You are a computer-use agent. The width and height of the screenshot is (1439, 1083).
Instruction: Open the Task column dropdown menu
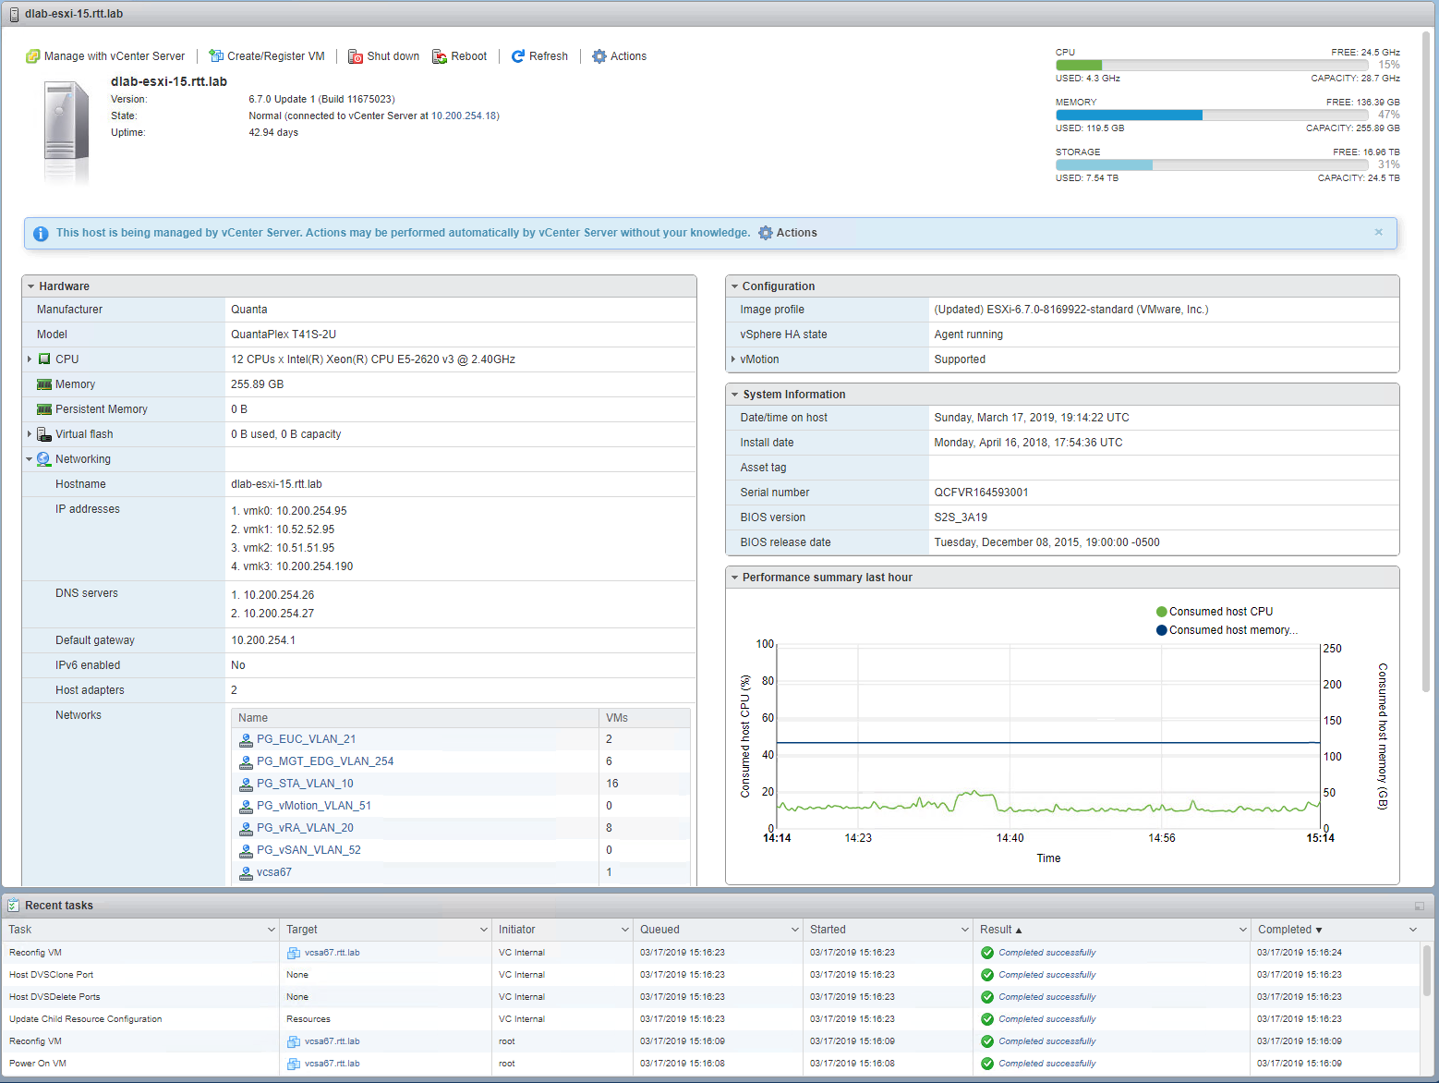point(271,930)
